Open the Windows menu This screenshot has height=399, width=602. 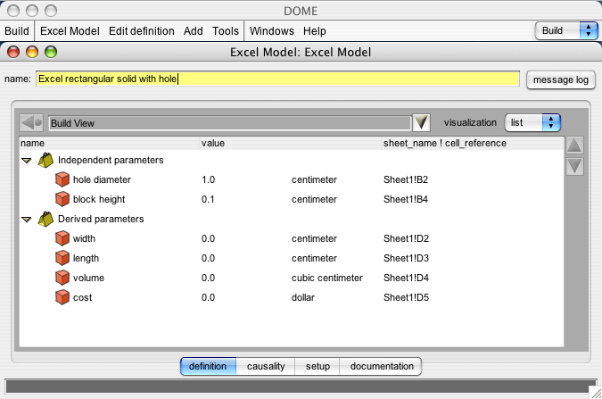272,30
